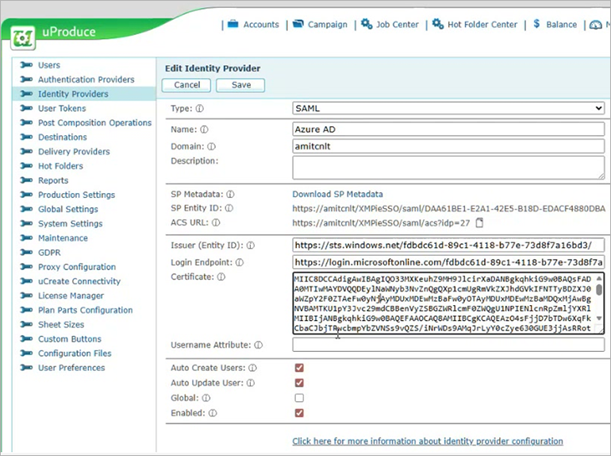
Task: Click info icon beside Username Attribute
Action: tap(259, 346)
